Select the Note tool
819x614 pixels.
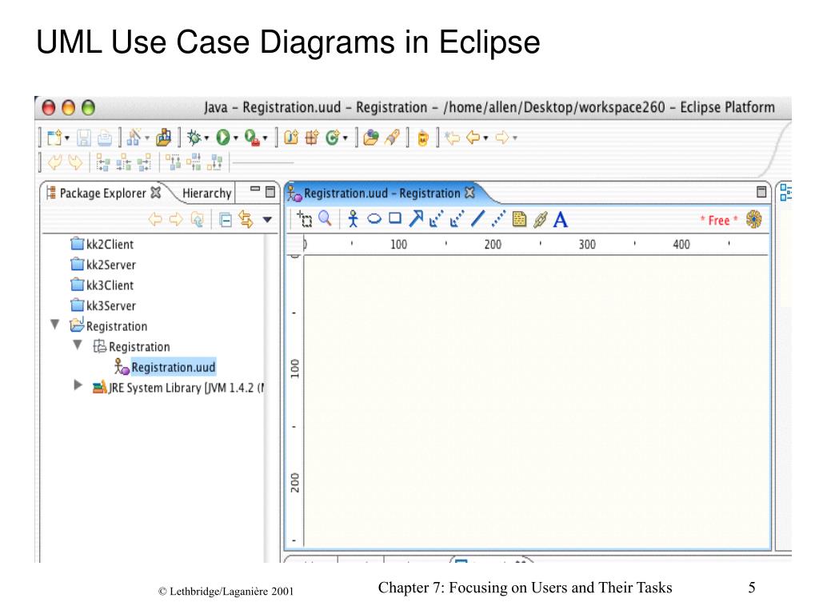click(519, 219)
